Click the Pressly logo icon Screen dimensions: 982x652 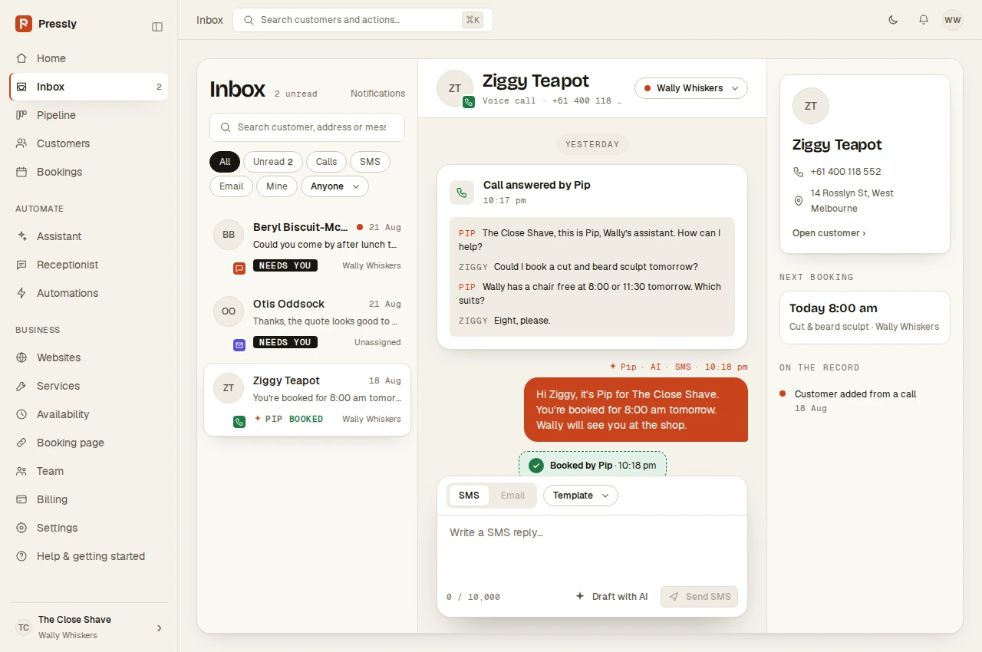(24, 24)
